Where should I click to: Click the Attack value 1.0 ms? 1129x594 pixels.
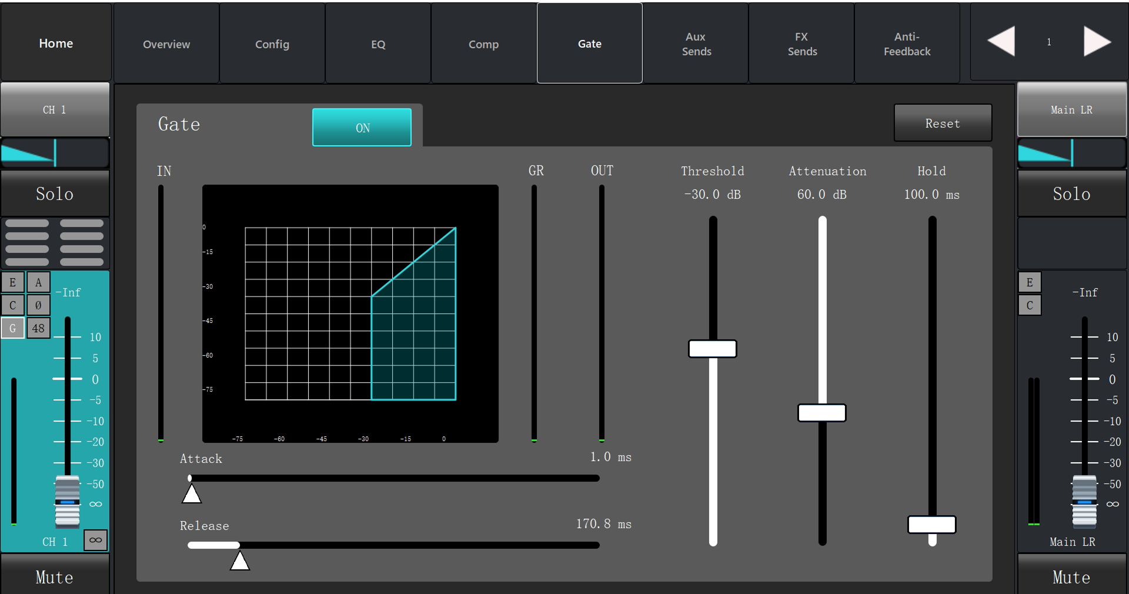tap(611, 457)
